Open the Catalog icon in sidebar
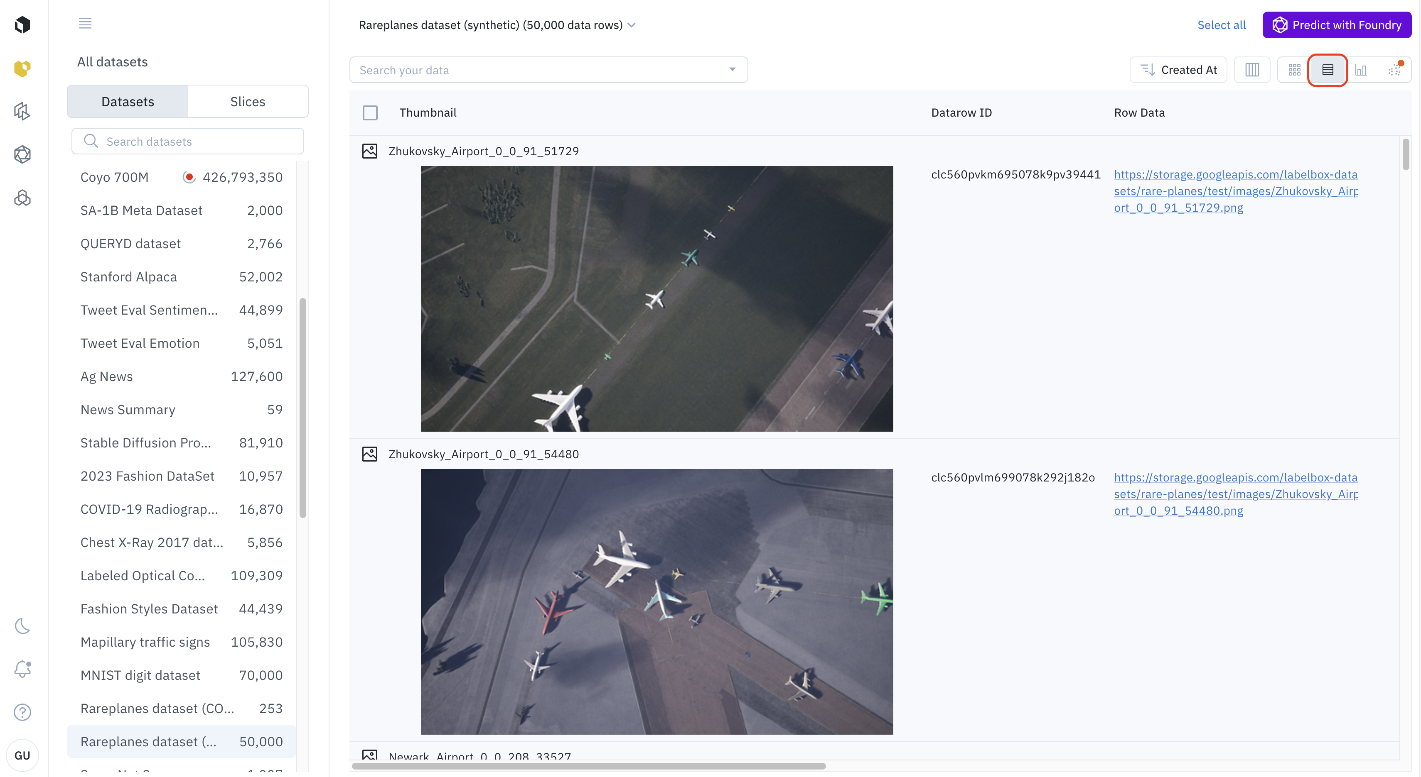The image size is (1421, 777). tap(22, 68)
